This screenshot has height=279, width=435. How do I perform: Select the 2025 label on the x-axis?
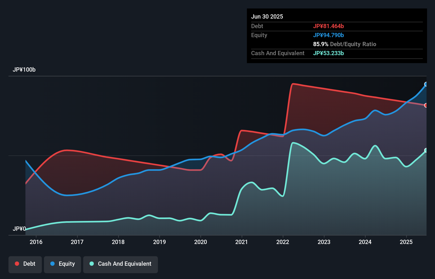[406, 242]
